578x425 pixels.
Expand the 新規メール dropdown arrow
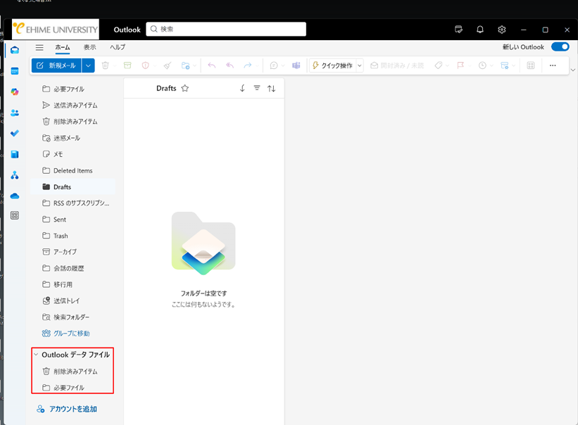pyautogui.click(x=88, y=65)
